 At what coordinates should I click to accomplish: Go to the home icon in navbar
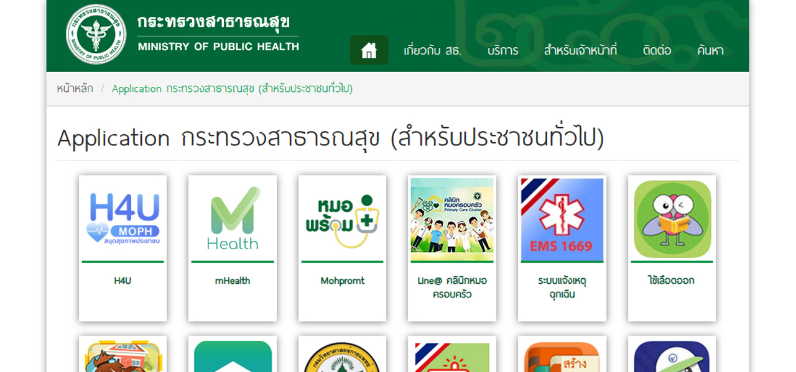pos(369,50)
